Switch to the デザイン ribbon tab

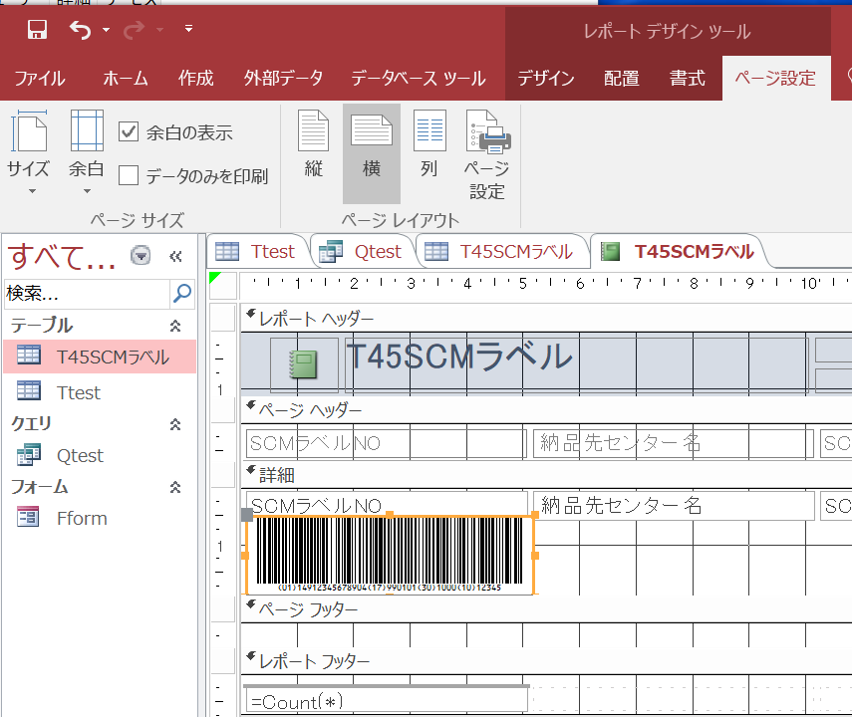point(545,79)
